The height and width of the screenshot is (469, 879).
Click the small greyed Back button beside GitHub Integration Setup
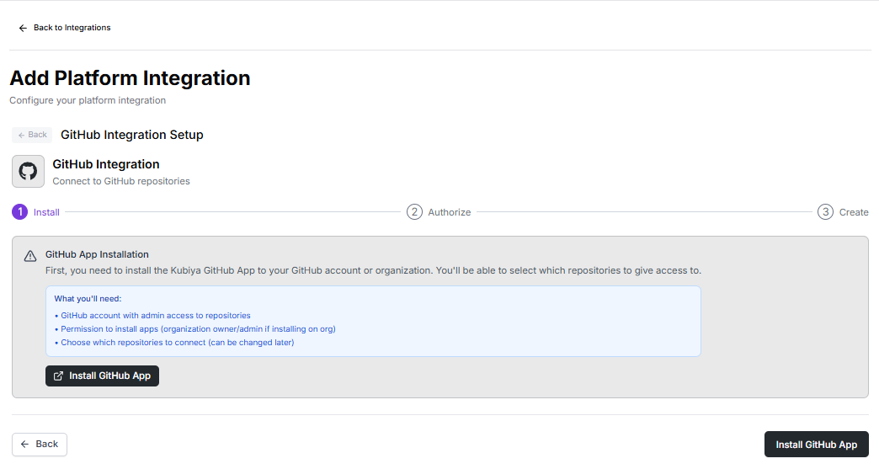[x=32, y=135]
